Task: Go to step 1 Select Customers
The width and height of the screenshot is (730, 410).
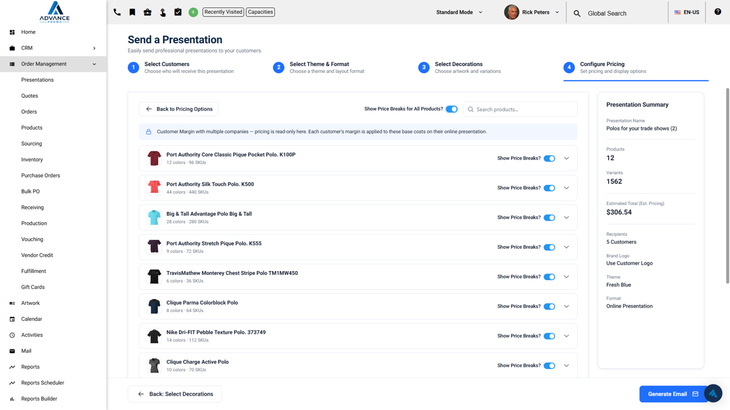Action: 181,67
